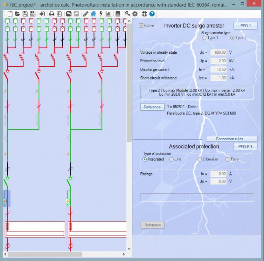Click the import arrow icon in toolbar
This screenshot has width=264, height=261.
pos(42,14)
